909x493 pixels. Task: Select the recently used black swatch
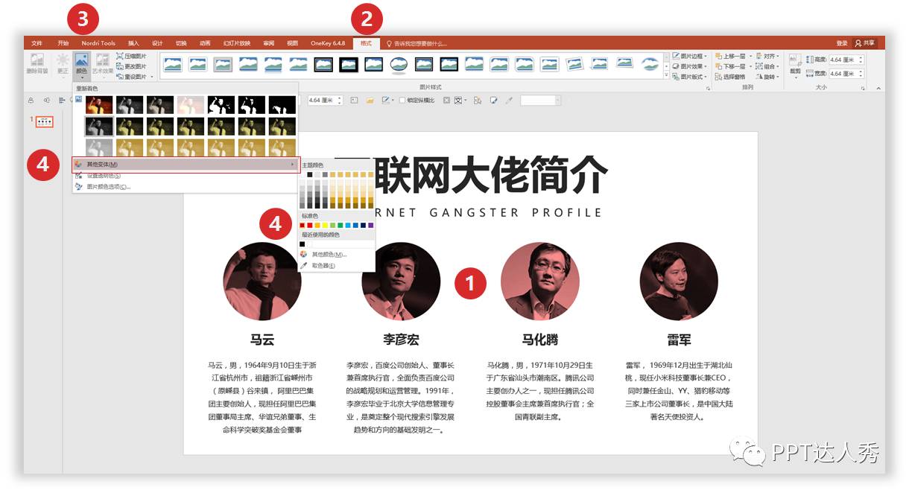(x=303, y=244)
